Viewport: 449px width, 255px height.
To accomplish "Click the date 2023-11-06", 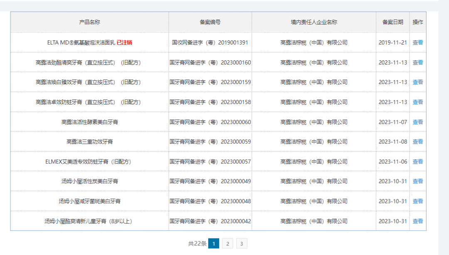I will (392, 161).
